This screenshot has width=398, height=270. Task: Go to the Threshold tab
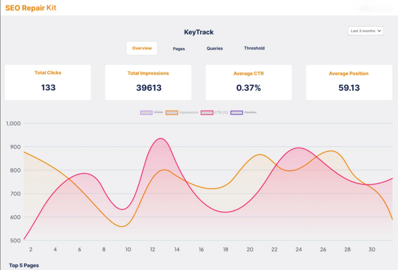254,48
